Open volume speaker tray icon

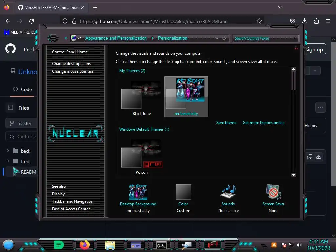click(x=299, y=245)
